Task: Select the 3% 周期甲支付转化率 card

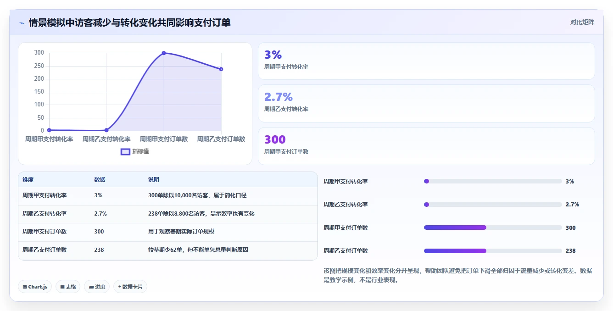Action: pyautogui.click(x=426, y=61)
